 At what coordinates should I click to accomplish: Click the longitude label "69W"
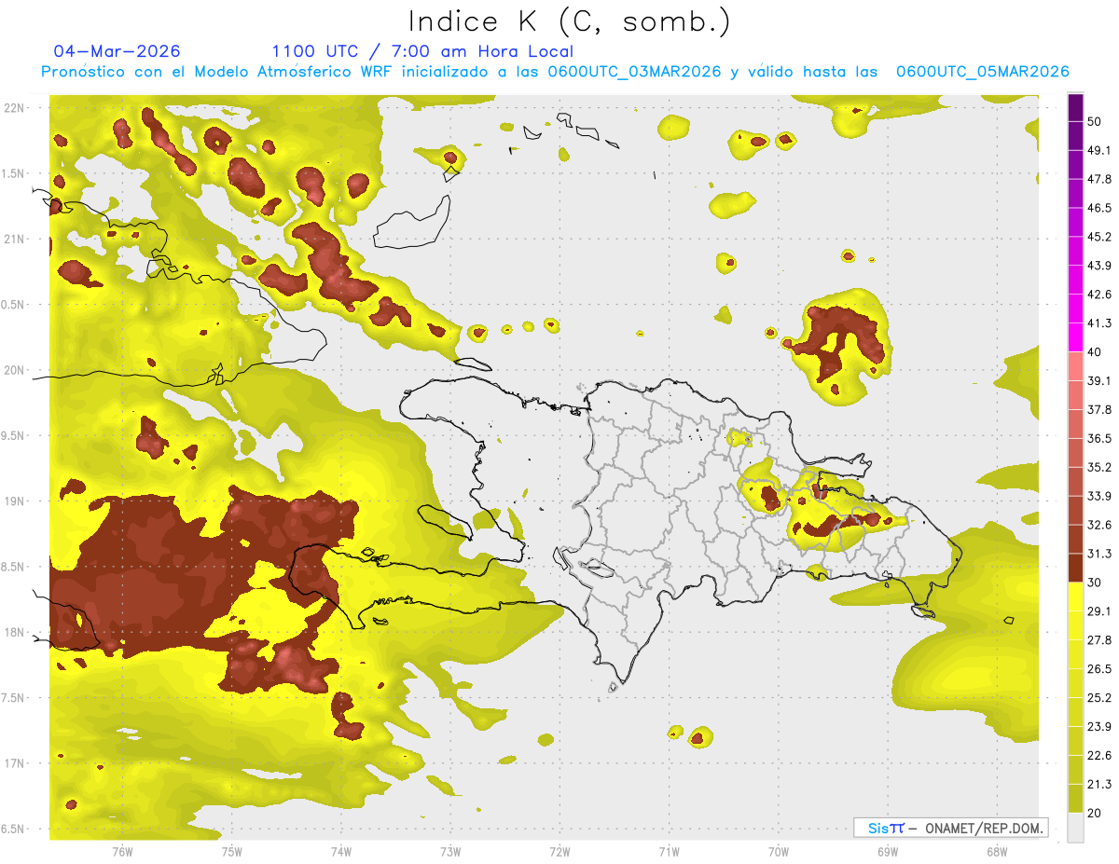coord(888,852)
